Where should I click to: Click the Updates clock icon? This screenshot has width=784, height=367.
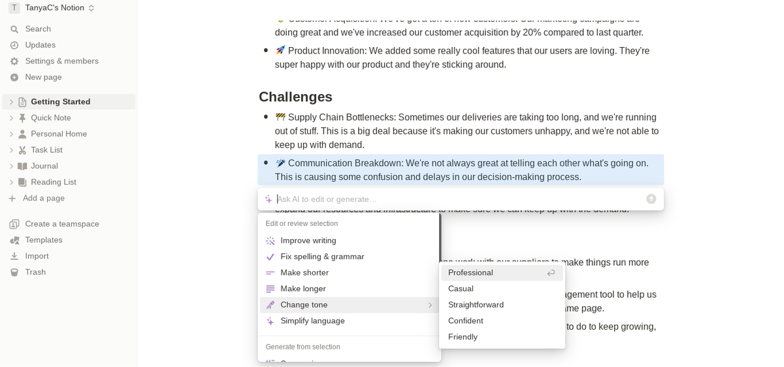[x=14, y=45]
